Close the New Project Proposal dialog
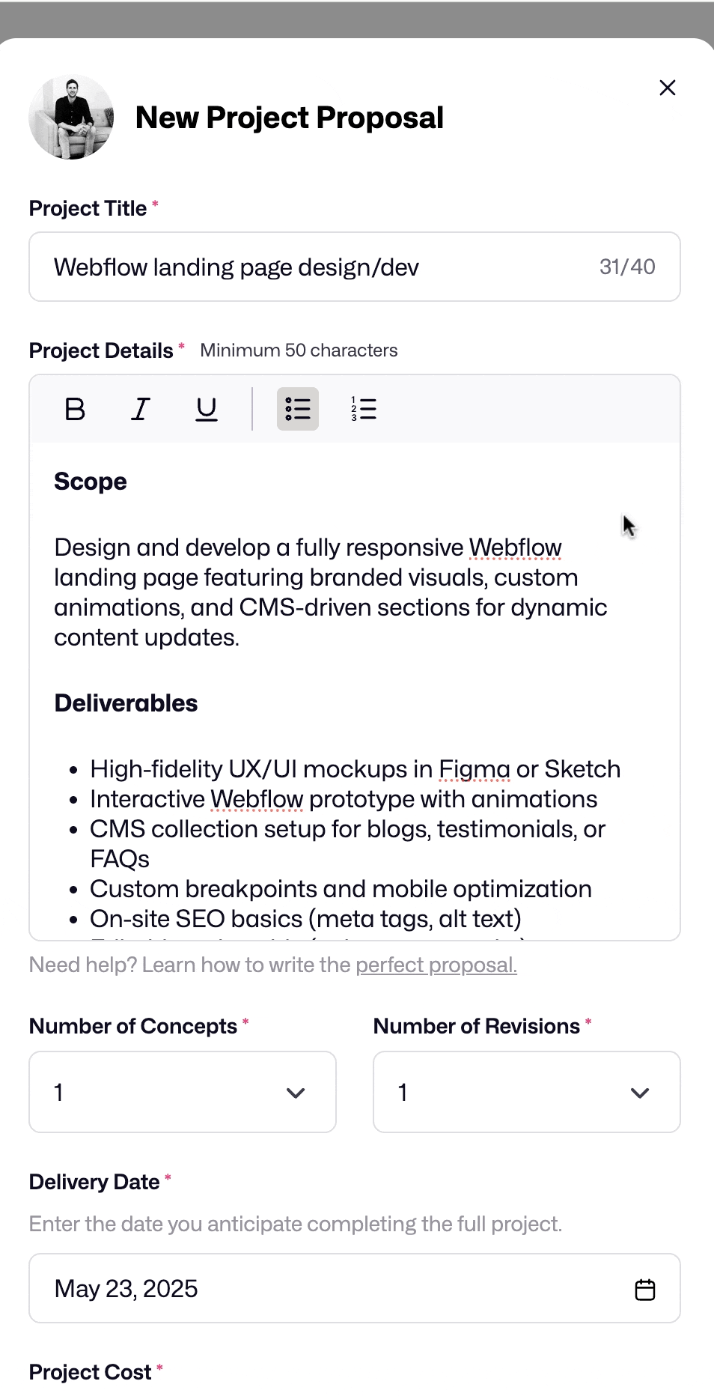 668,88
